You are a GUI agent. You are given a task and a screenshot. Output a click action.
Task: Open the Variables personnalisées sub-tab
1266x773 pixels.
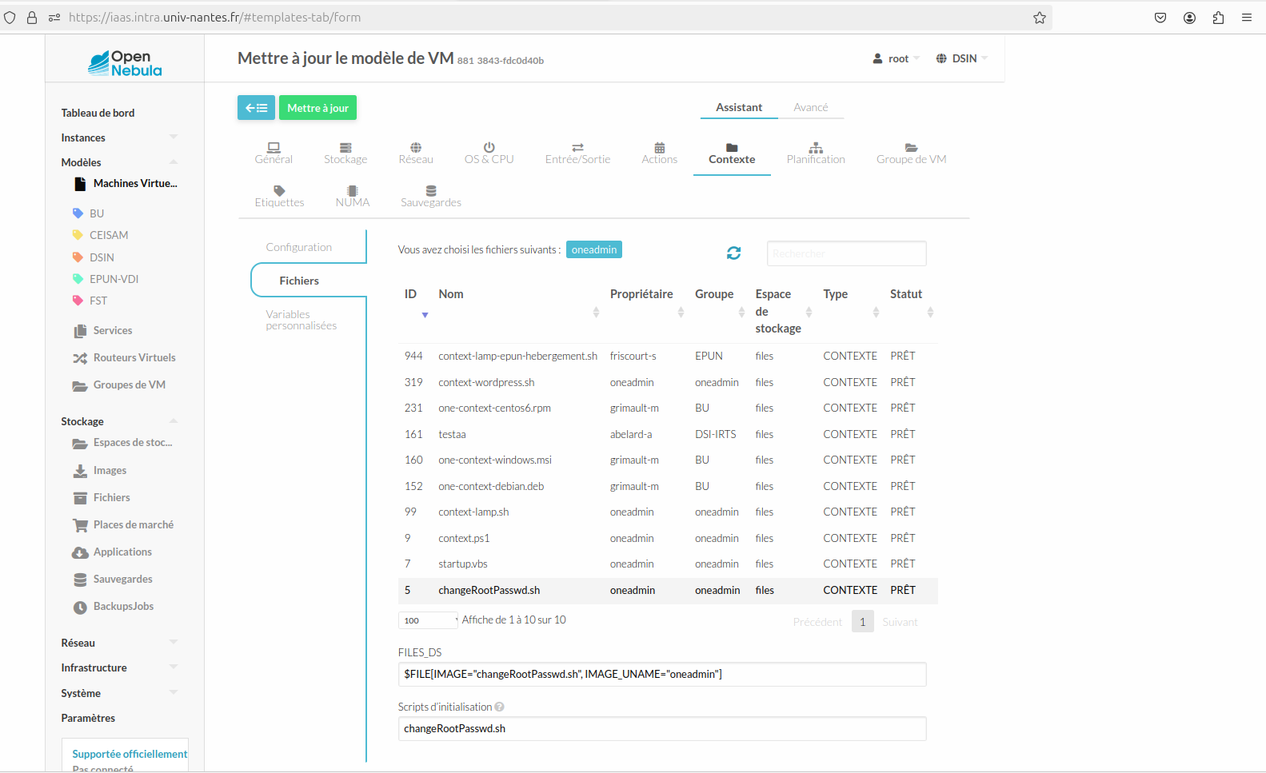click(302, 320)
